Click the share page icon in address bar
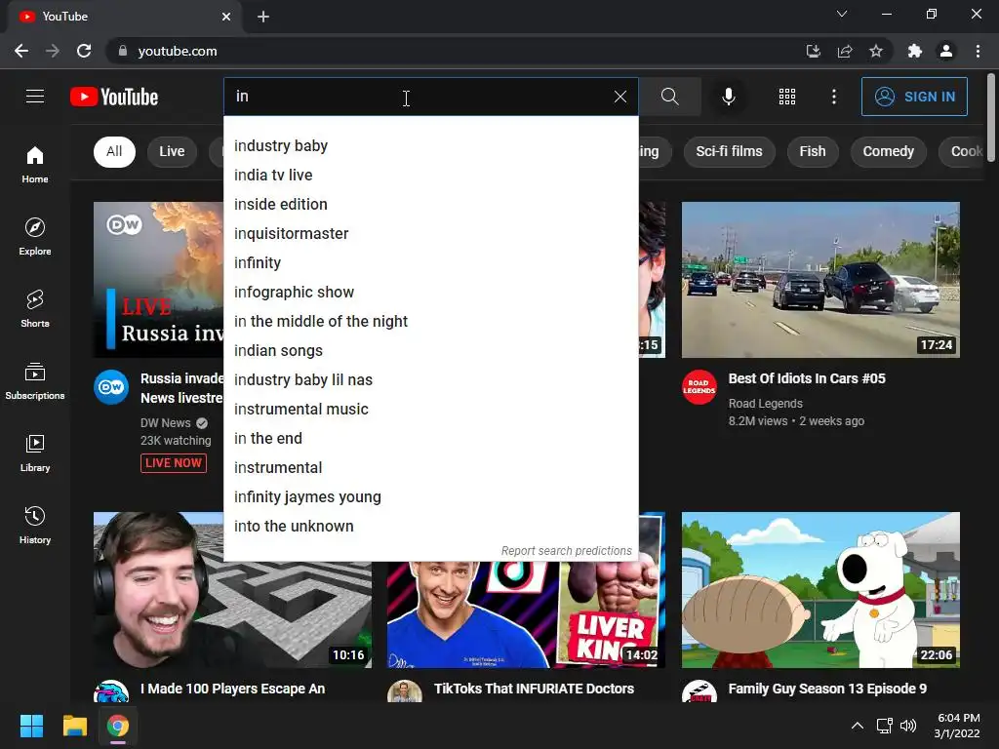Image resolution: width=999 pixels, height=749 pixels. click(845, 51)
